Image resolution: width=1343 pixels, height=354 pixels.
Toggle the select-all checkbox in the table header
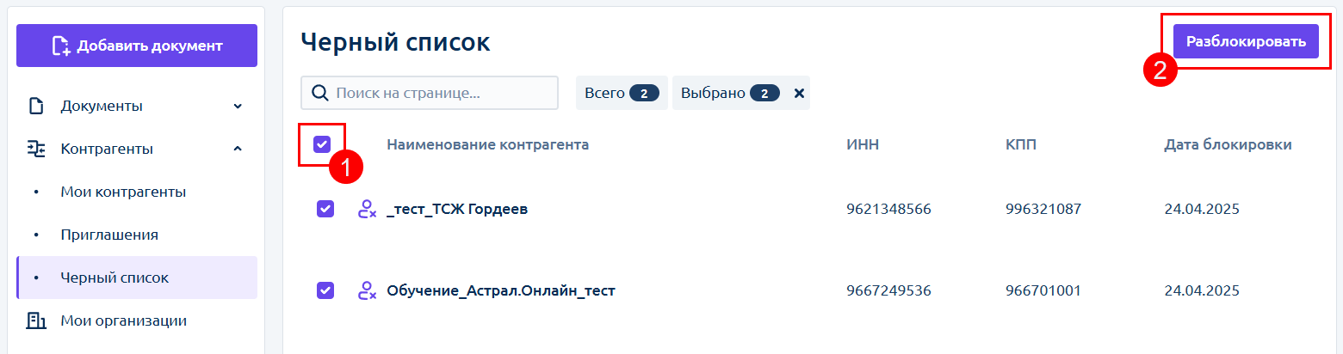[322, 144]
